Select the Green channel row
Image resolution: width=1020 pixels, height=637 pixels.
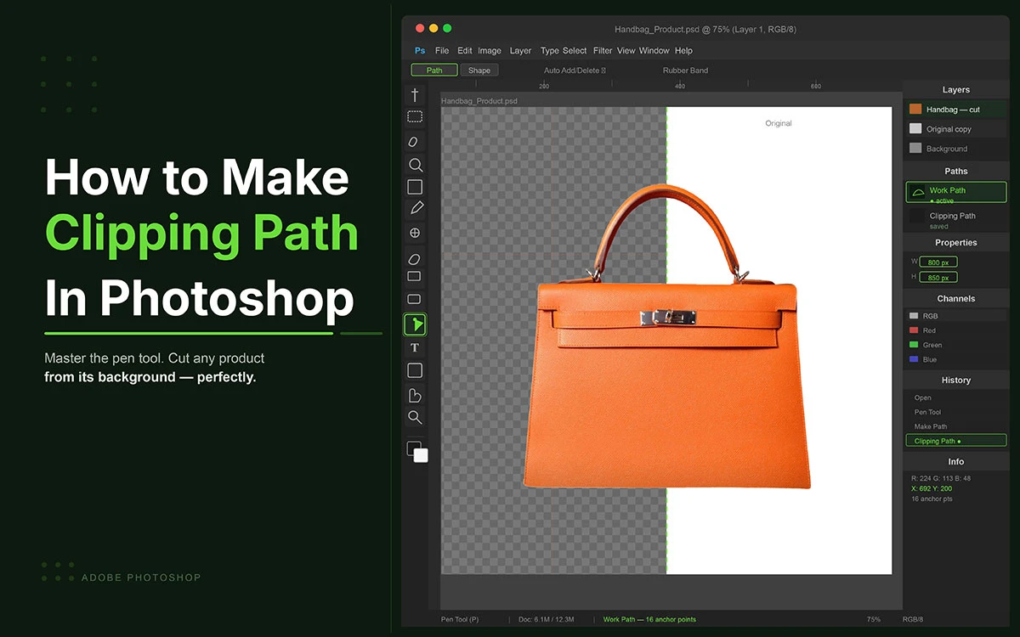click(955, 345)
